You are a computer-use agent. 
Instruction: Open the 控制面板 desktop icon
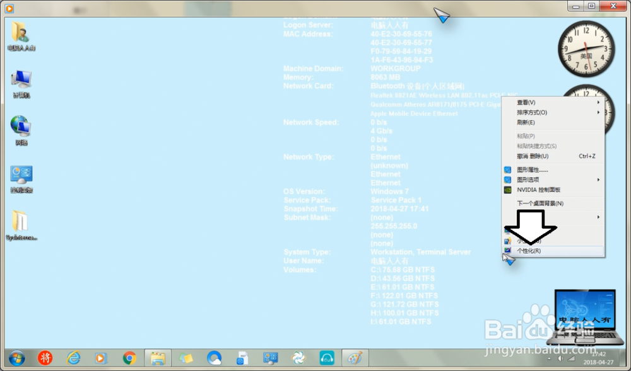21,179
